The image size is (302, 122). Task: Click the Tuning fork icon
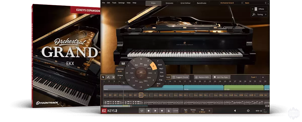pyautogui.click(x=254, y=14)
